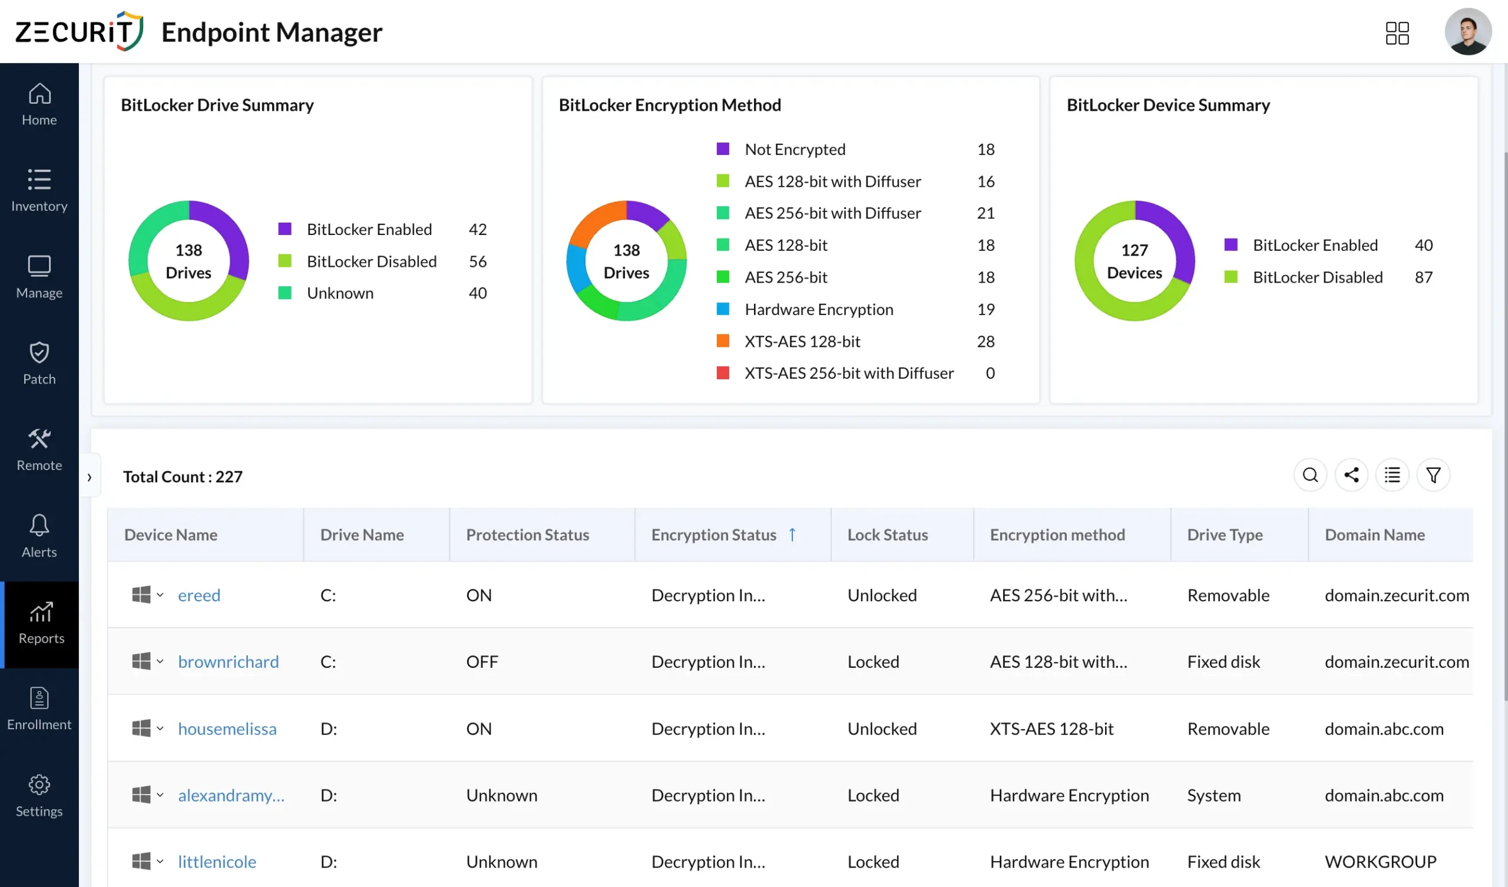Open the Enrollment section
The height and width of the screenshot is (887, 1508).
(x=39, y=709)
